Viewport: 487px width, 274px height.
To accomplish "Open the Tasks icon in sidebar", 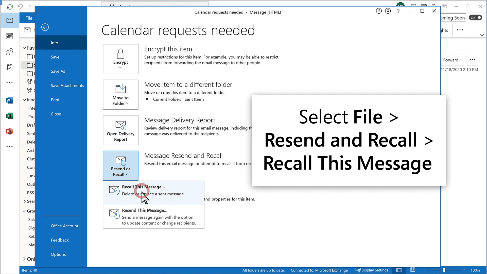I will pyautogui.click(x=10, y=67).
